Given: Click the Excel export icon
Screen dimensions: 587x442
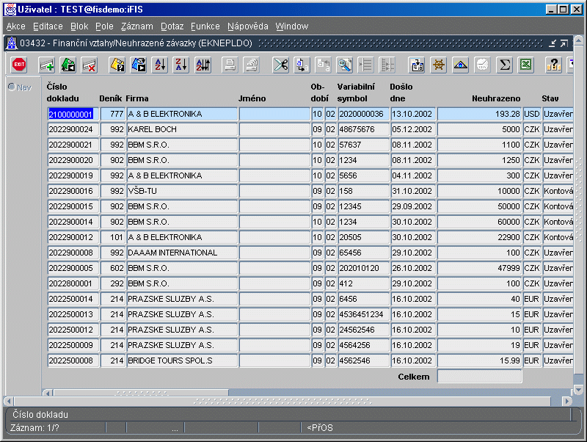Looking at the screenshot, I should click(525, 65).
